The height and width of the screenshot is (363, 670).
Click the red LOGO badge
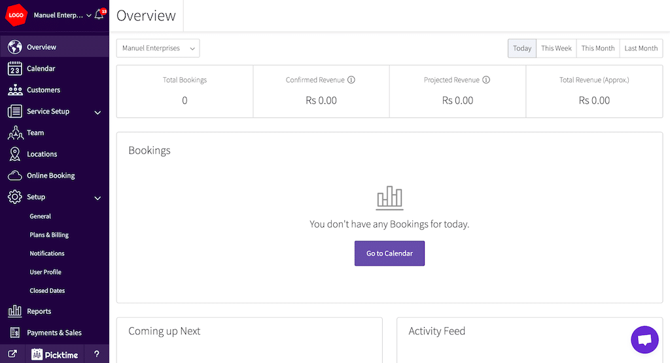tap(16, 15)
